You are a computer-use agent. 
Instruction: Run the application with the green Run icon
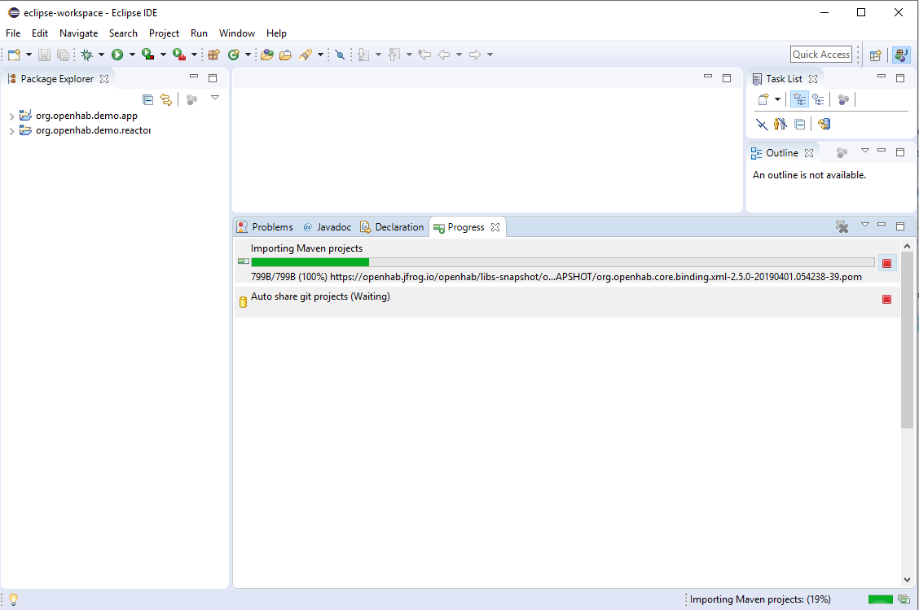tap(117, 54)
